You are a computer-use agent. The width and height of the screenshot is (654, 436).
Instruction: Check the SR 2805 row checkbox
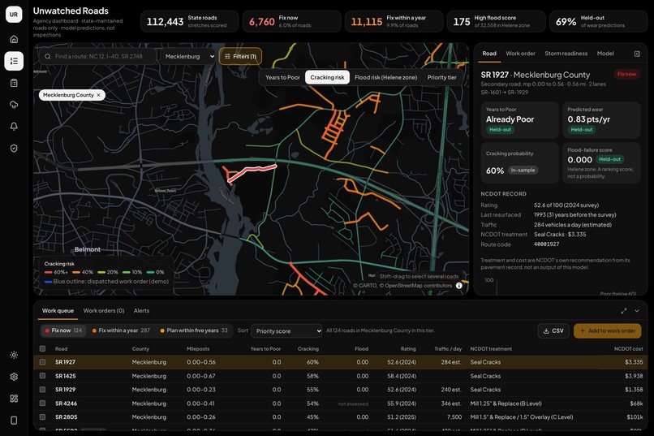(42, 417)
